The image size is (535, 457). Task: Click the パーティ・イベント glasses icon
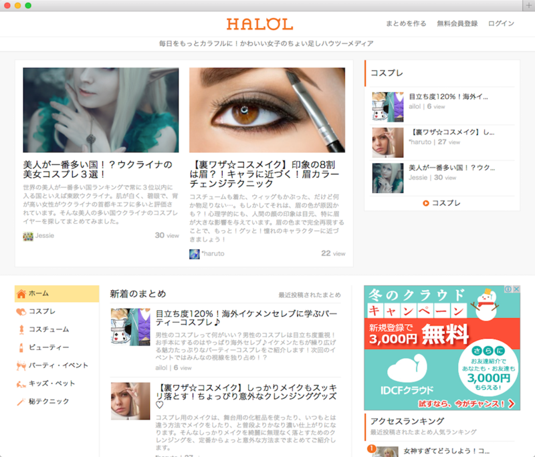[x=21, y=365]
